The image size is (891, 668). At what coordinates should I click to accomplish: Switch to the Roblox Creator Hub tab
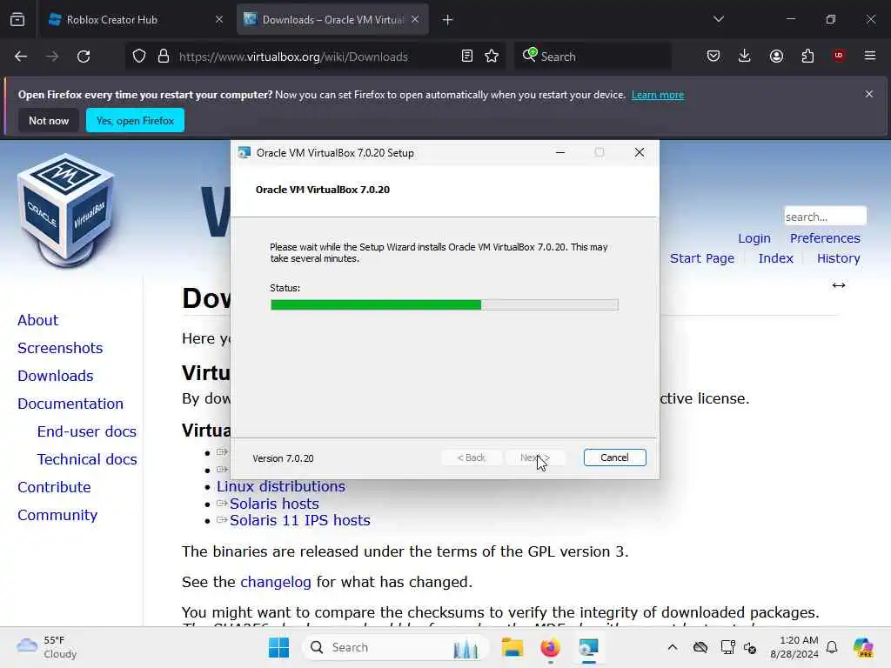tap(135, 20)
